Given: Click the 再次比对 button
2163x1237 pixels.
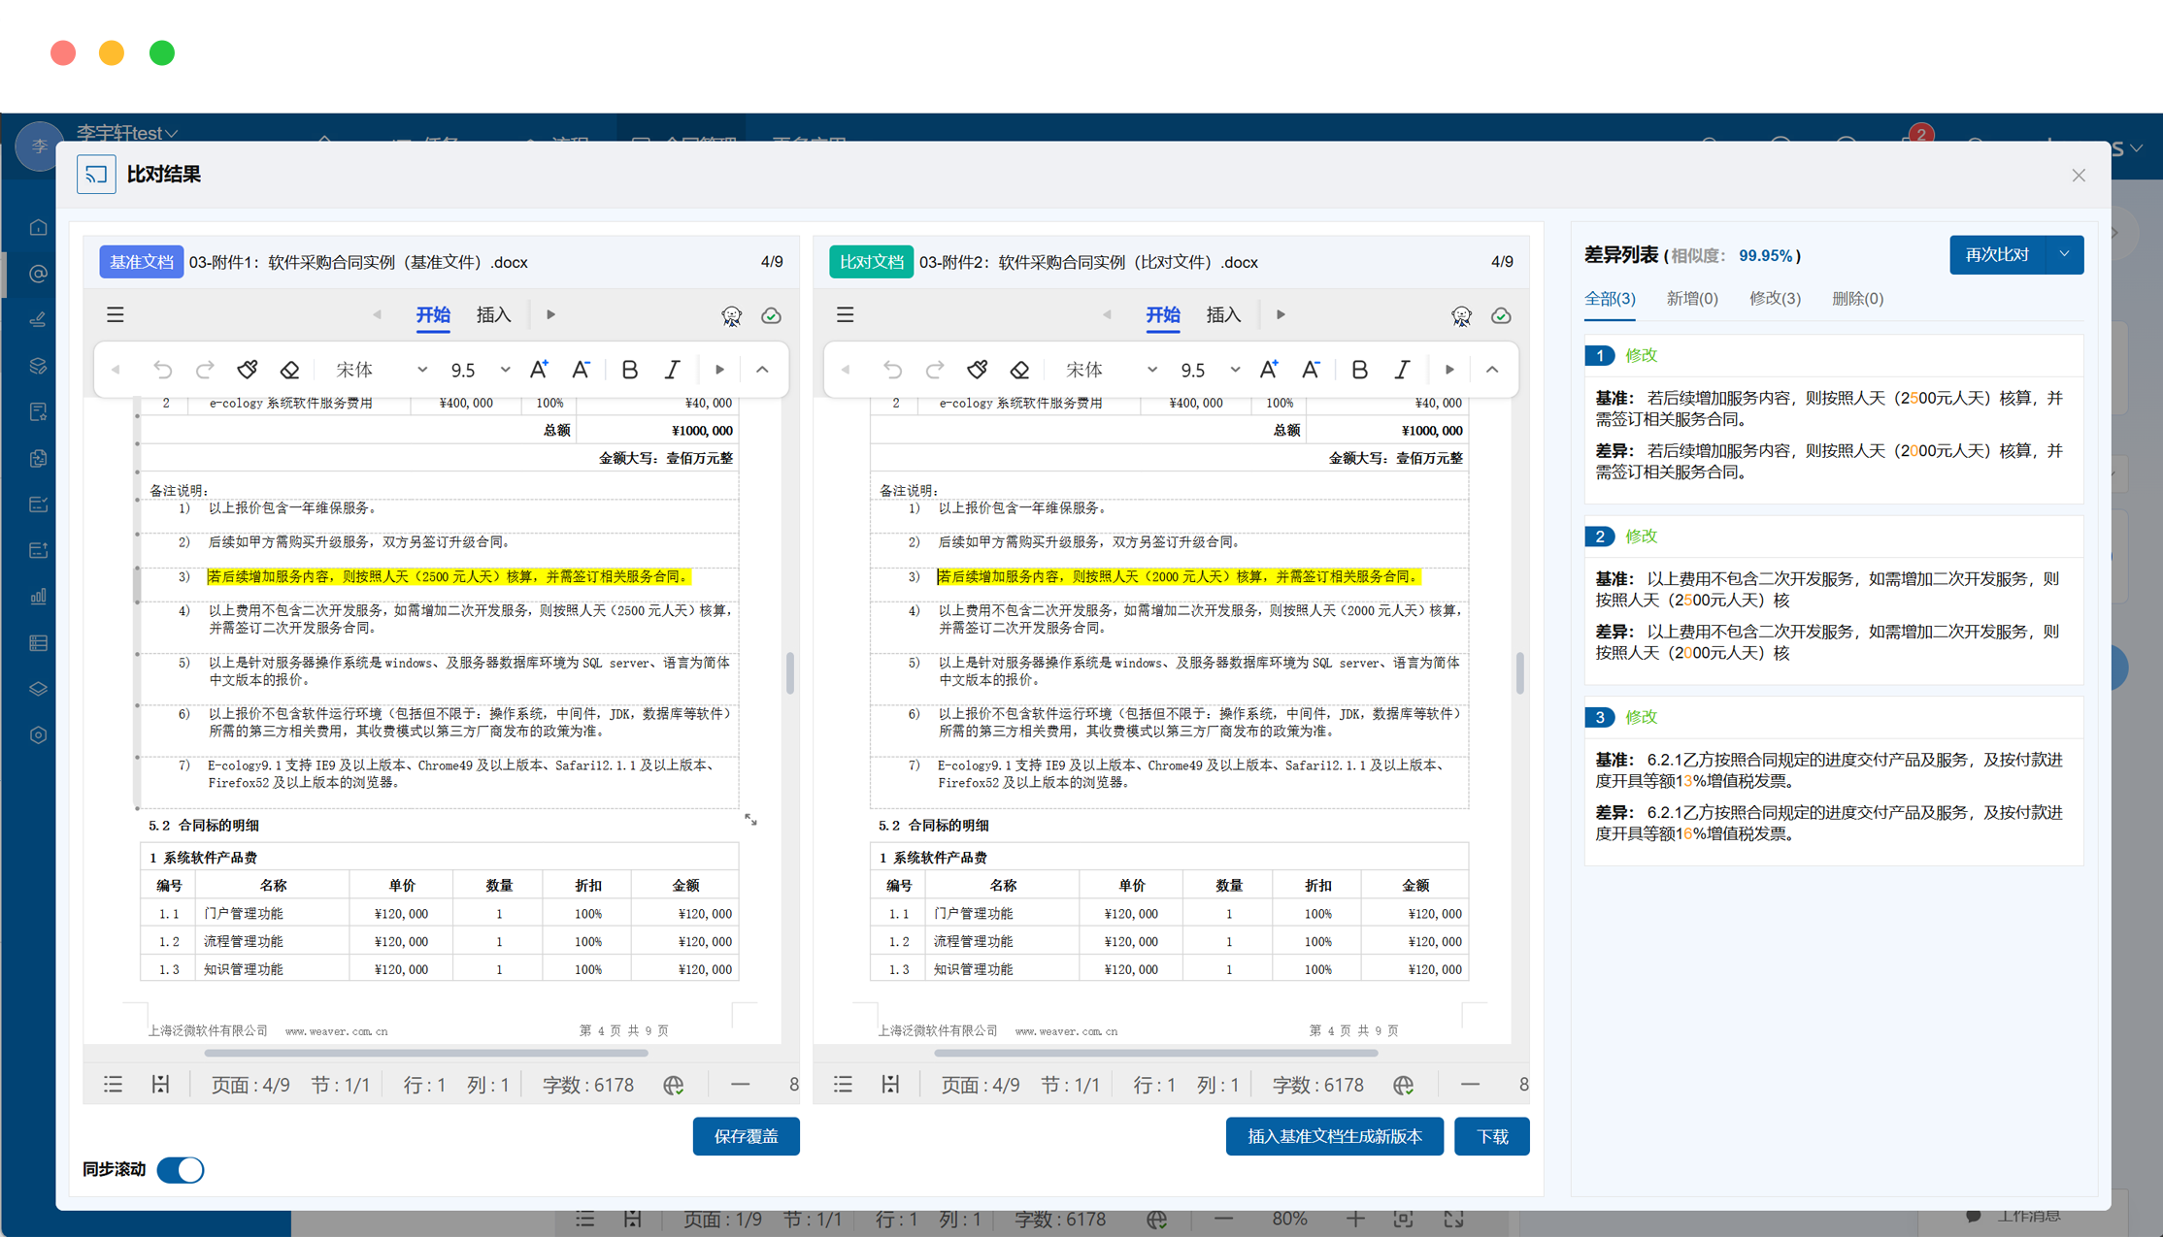Looking at the screenshot, I should (x=1997, y=255).
